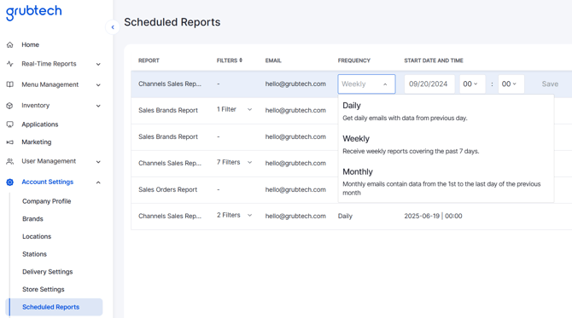Open Applications in the sidebar
The height and width of the screenshot is (318, 572).
coord(40,124)
